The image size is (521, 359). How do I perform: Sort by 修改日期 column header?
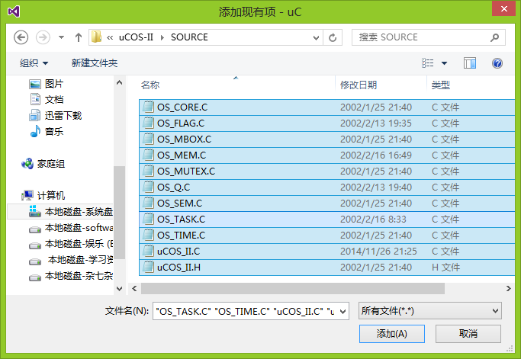(x=359, y=85)
